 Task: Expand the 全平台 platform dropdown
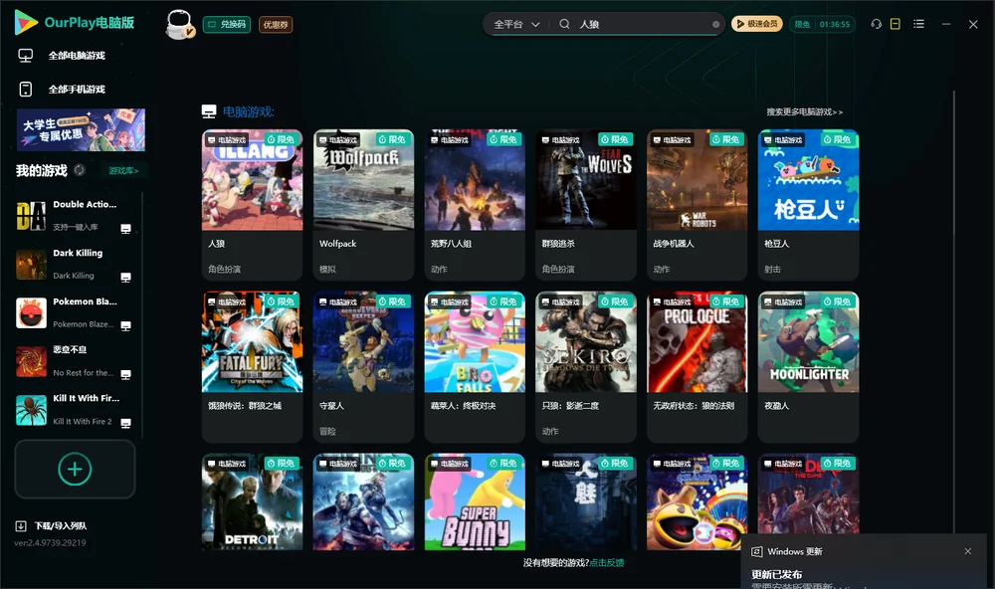[x=516, y=24]
